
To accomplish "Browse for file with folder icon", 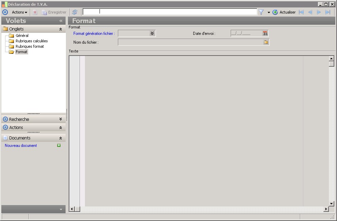I will tap(266, 42).
